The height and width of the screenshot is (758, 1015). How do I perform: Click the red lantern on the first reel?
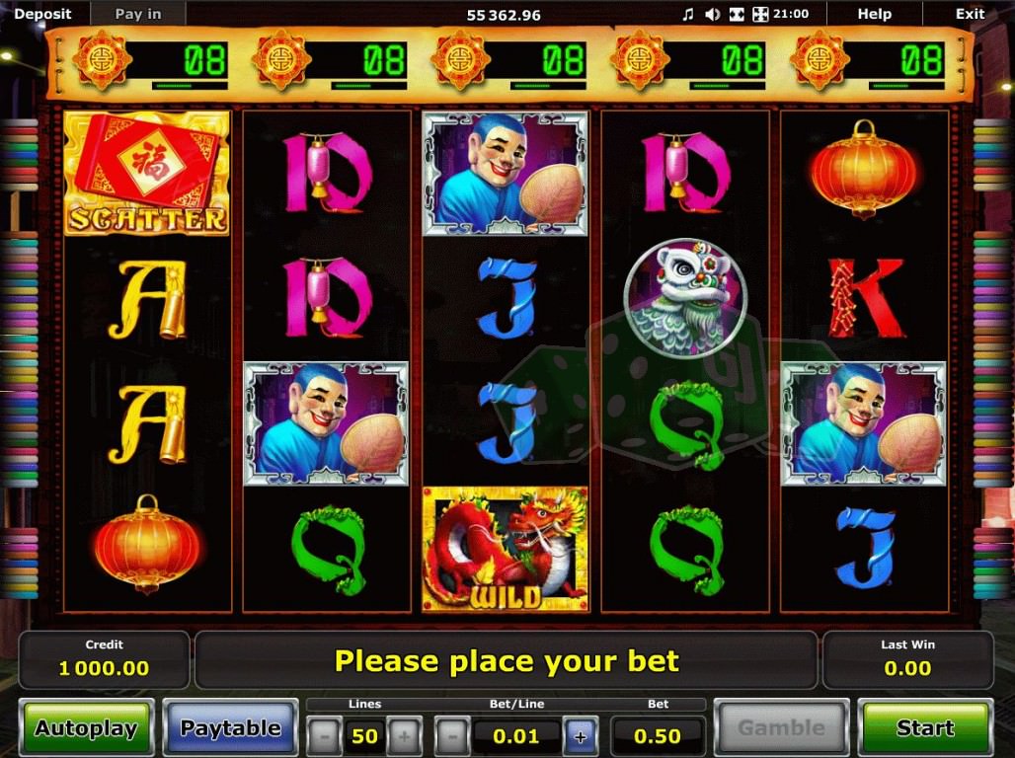pyautogui.click(x=147, y=545)
